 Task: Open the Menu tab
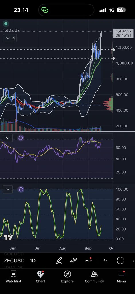pyautogui.click(x=121, y=277)
